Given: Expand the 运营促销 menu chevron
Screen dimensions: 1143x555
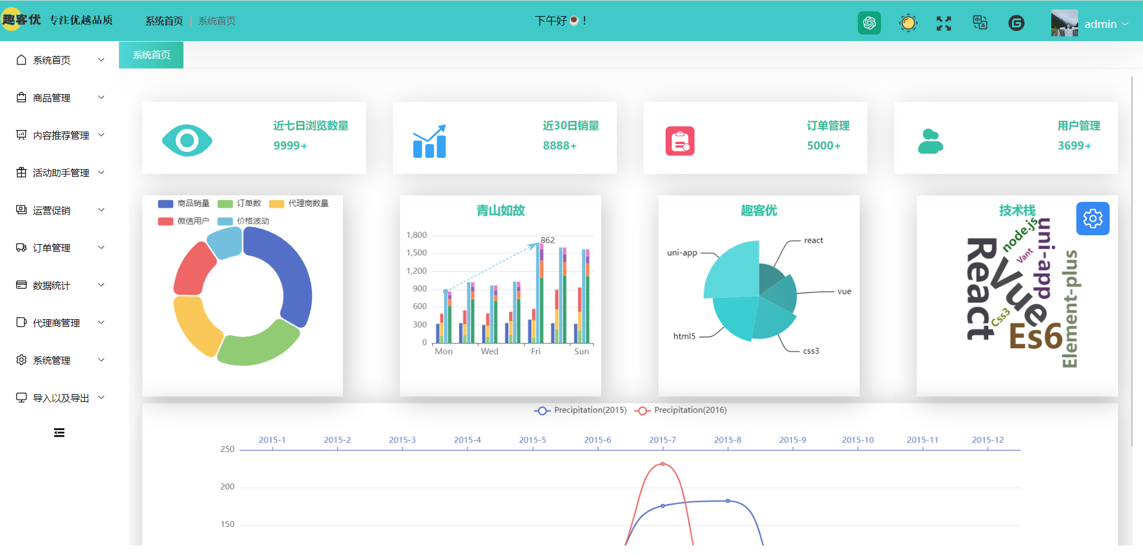Looking at the screenshot, I should (101, 210).
